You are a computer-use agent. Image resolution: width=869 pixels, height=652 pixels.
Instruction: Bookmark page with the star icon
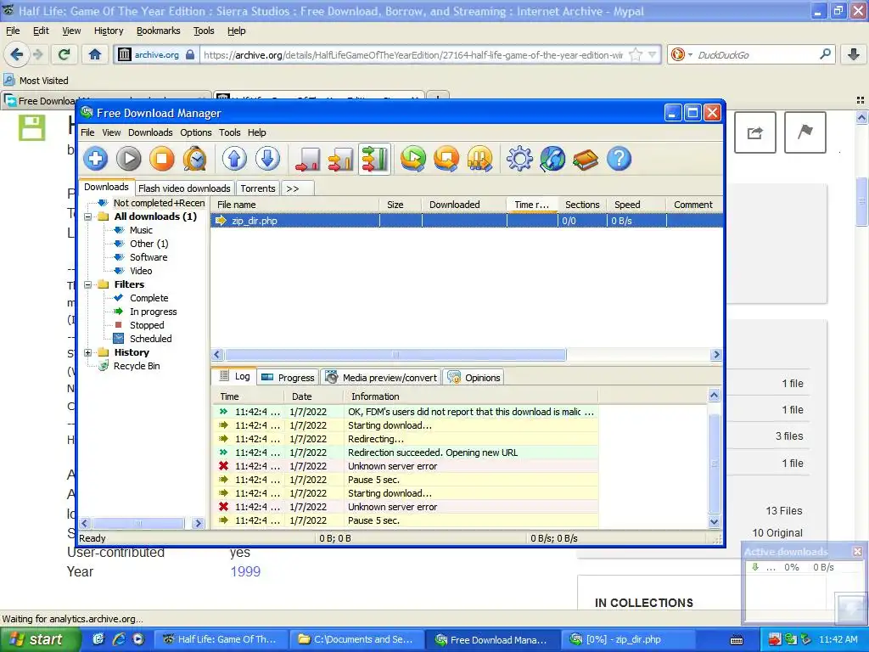636,54
